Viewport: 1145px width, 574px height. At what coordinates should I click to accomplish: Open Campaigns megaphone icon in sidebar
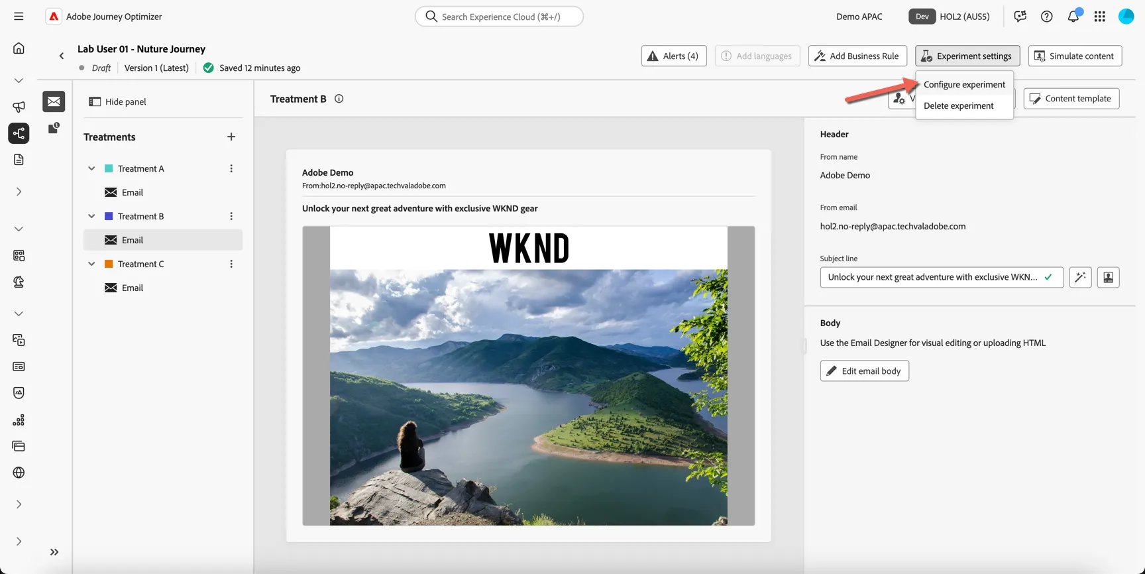(x=19, y=107)
